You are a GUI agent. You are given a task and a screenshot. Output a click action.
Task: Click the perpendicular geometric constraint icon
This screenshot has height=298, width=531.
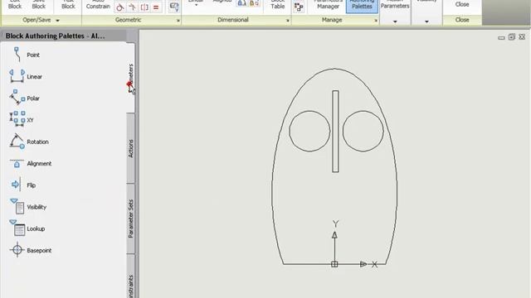pyautogui.click(x=133, y=7)
